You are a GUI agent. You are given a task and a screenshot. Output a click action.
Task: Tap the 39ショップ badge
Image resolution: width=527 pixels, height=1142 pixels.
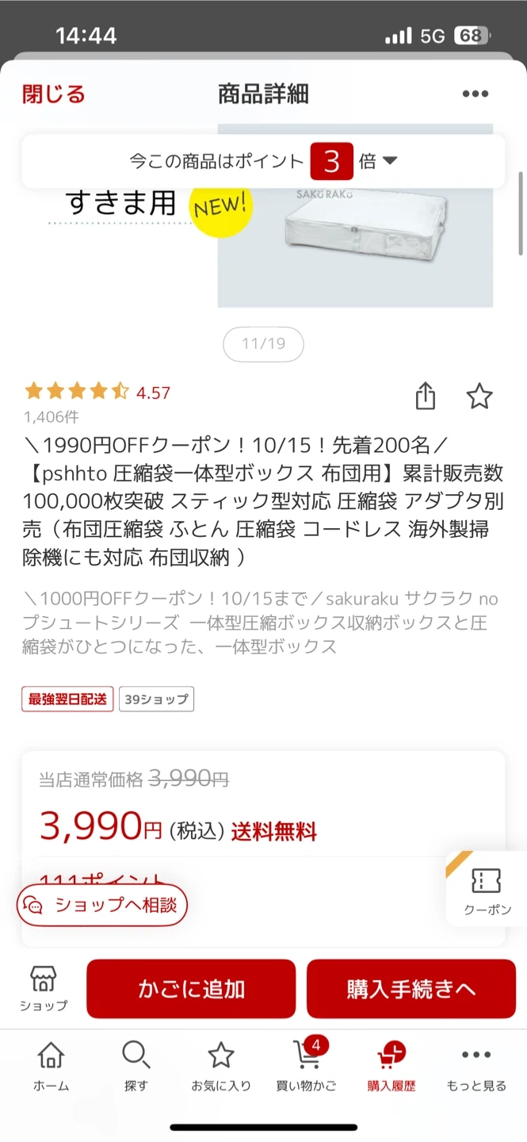pos(156,699)
